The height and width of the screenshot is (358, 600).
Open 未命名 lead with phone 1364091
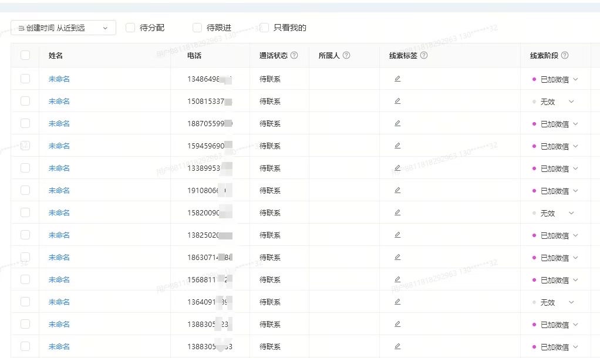click(59, 302)
